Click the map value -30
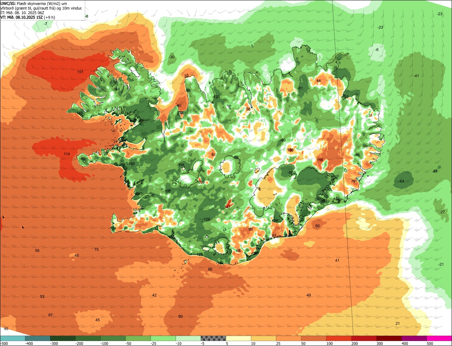 172,57
